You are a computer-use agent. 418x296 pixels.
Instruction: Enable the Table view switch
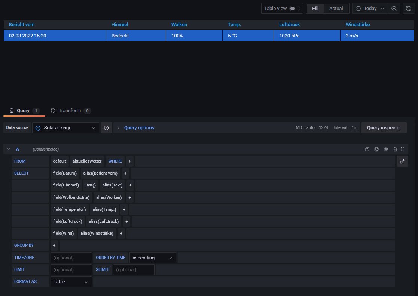(x=295, y=9)
